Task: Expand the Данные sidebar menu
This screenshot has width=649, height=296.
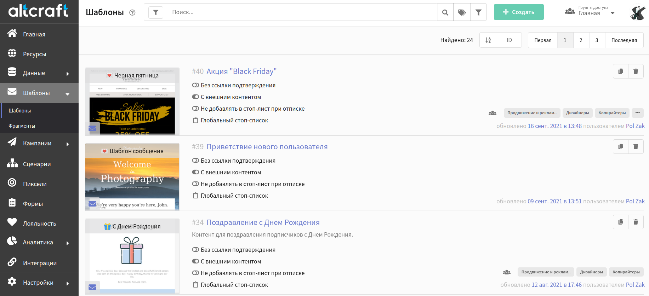Action: [x=39, y=73]
